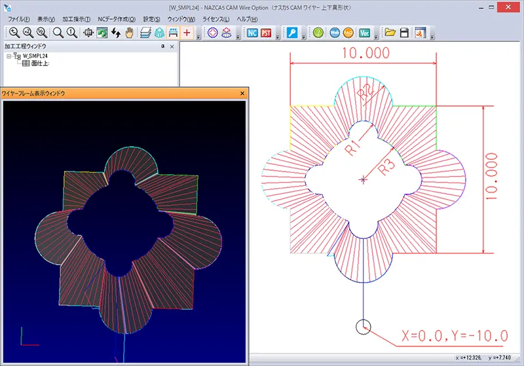
Task: Toggle pin on 加工工程ウィンドウ panel
Action: coord(162,47)
